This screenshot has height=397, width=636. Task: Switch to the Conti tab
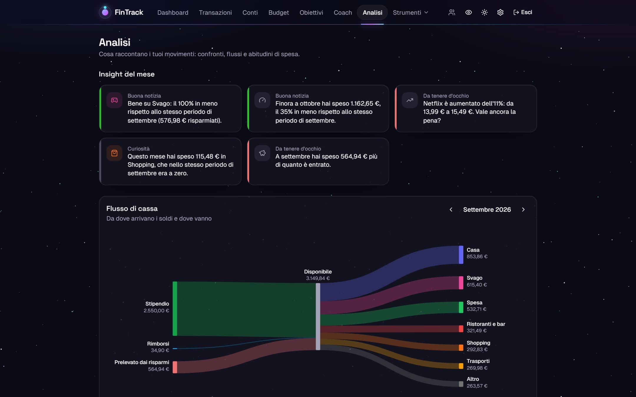(x=250, y=12)
